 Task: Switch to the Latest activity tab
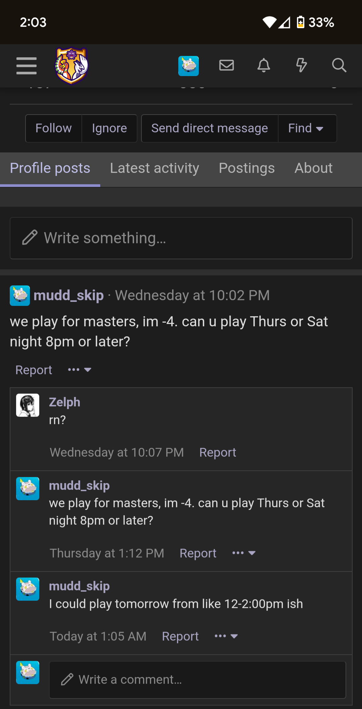155,168
